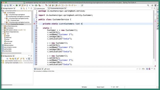This screenshot has width=160, height=90.
Task: Click the New Java Package icon
Action: tap(50, 5)
